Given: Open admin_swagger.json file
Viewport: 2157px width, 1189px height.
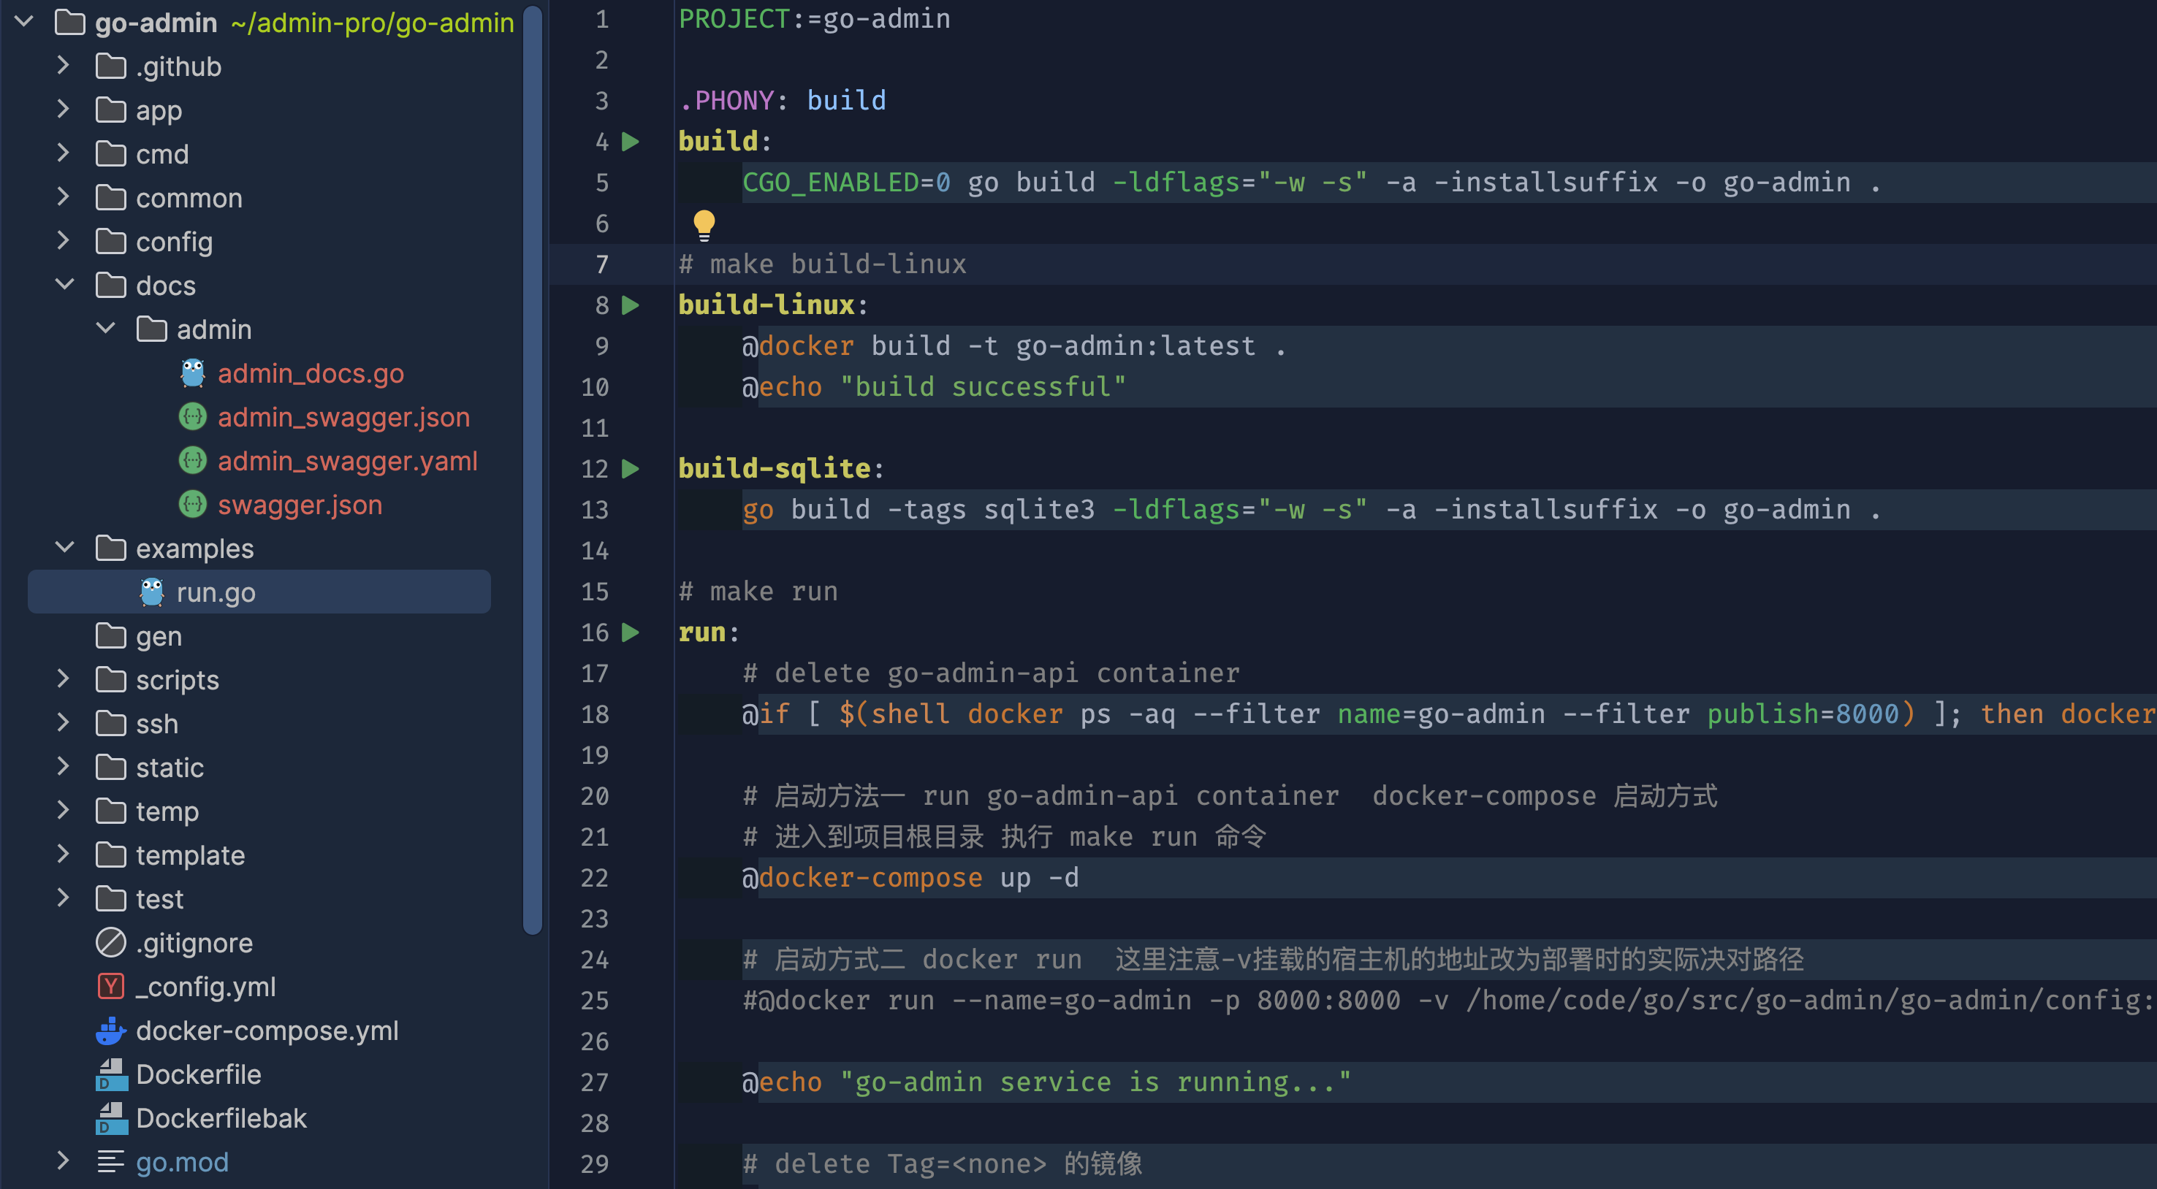Looking at the screenshot, I should (343, 417).
